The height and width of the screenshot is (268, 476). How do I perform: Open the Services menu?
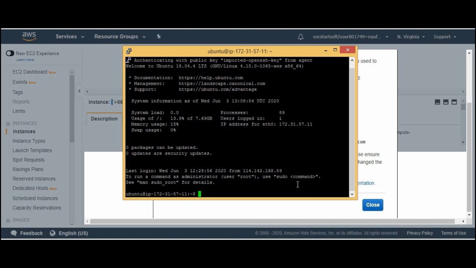click(x=70, y=36)
